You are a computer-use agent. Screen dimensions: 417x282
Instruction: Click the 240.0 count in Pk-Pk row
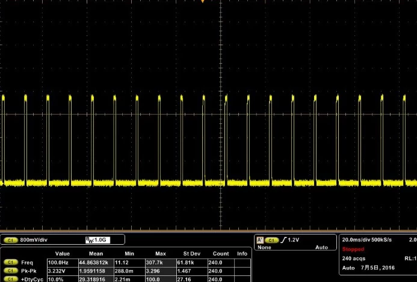coord(221,271)
